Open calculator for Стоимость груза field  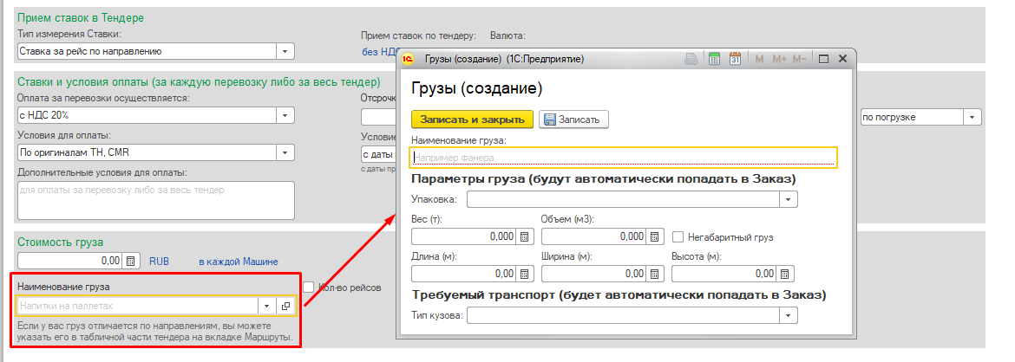pyautogui.click(x=131, y=262)
